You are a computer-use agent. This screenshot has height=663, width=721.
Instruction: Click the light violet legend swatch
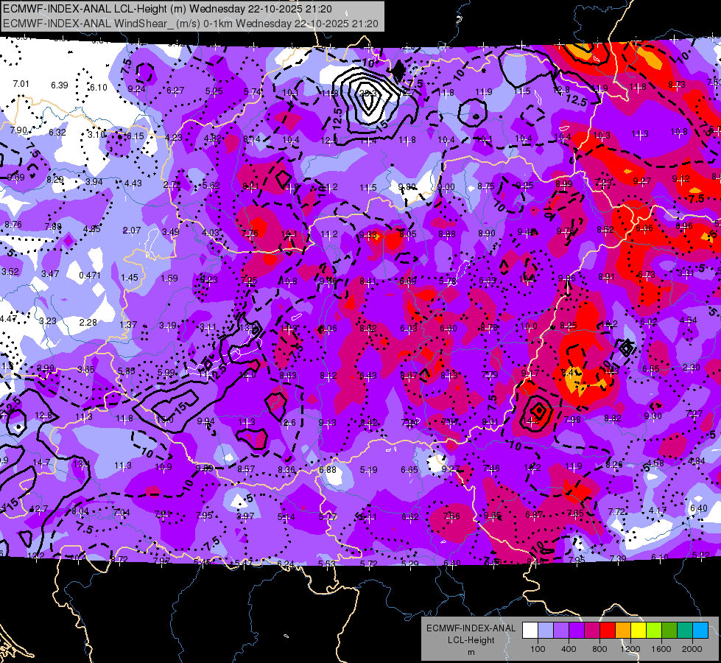tap(561, 630)
